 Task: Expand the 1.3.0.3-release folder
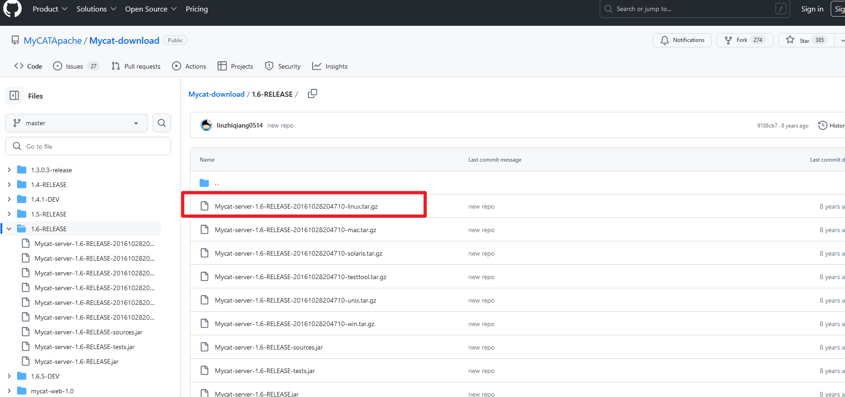click(x=9, y=169)
